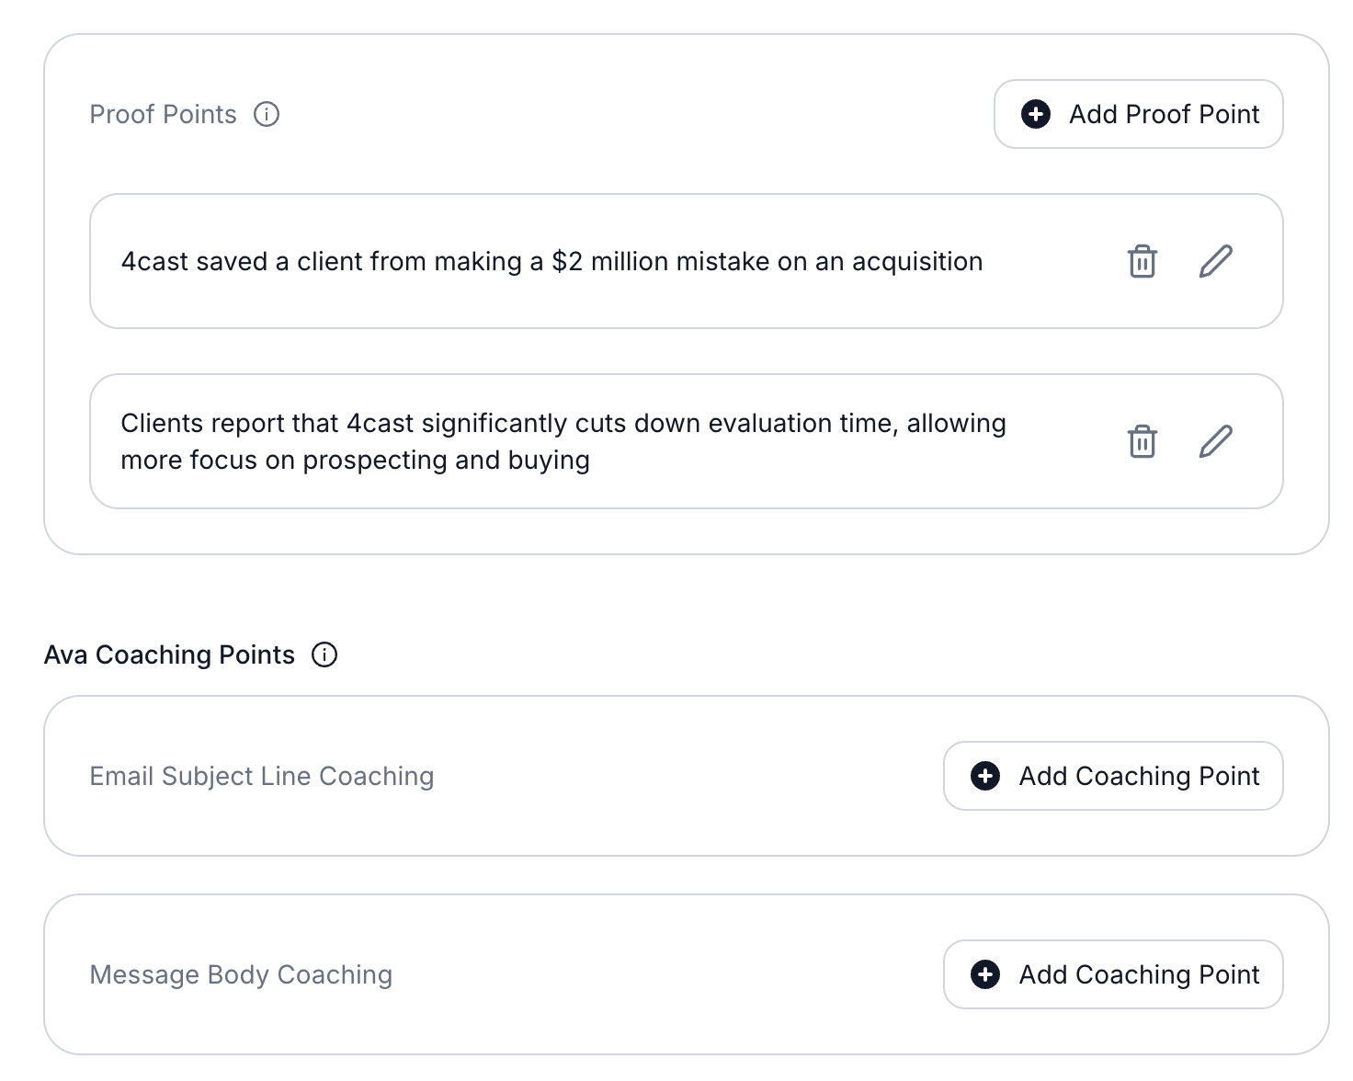Select the Clients report 4cast proof text
This screenshot has height=1081, width=1353.
click(563, 441)
